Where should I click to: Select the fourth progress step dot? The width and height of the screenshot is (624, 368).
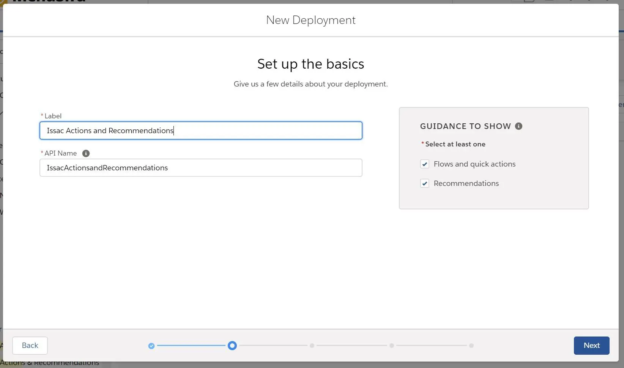pyautogui.click(x=392, y=346)
